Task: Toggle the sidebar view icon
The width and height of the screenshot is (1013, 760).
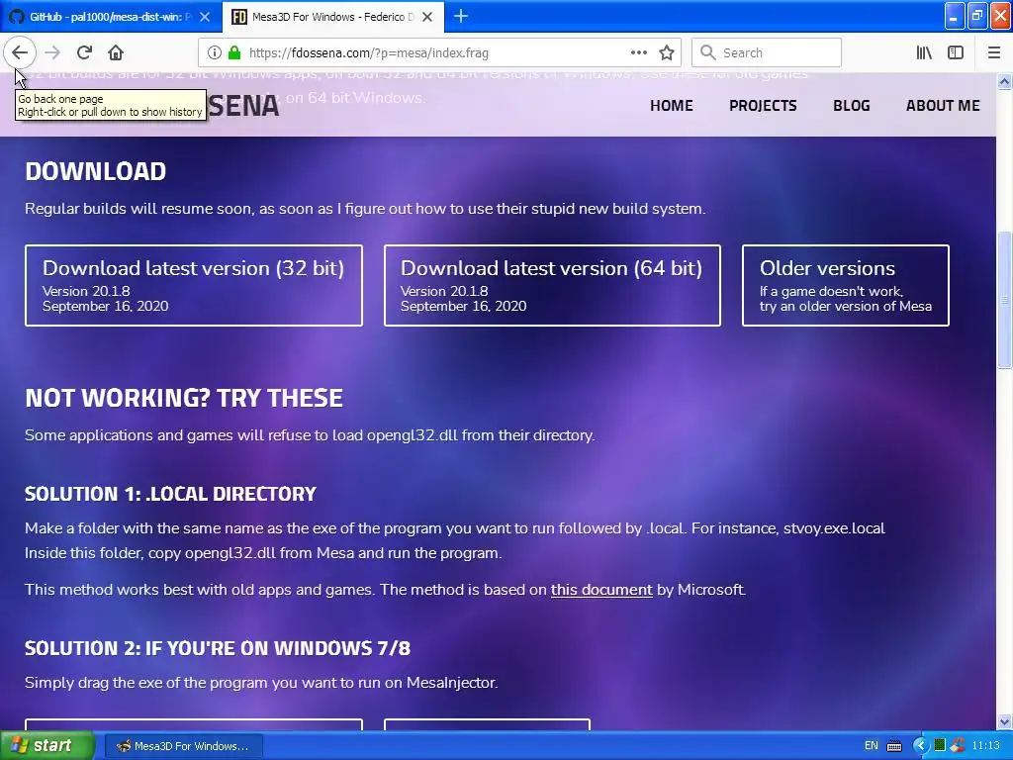Action: coord(956,53)
